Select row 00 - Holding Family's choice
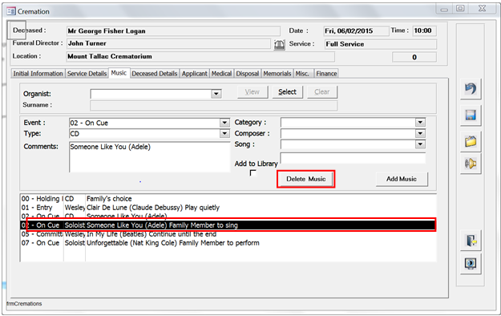The width and height of the screenshot is (501, 316). click(228, 199)
